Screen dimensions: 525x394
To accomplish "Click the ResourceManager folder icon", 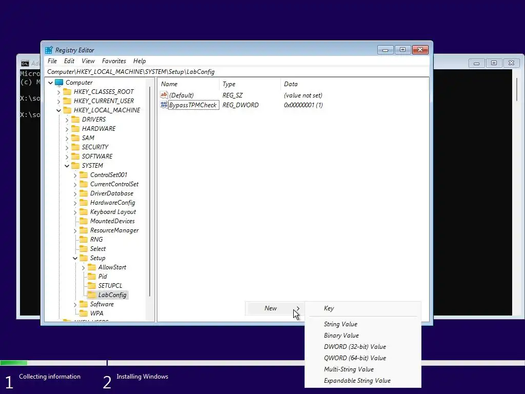I will pyautogui.click(x=84, y=230).
